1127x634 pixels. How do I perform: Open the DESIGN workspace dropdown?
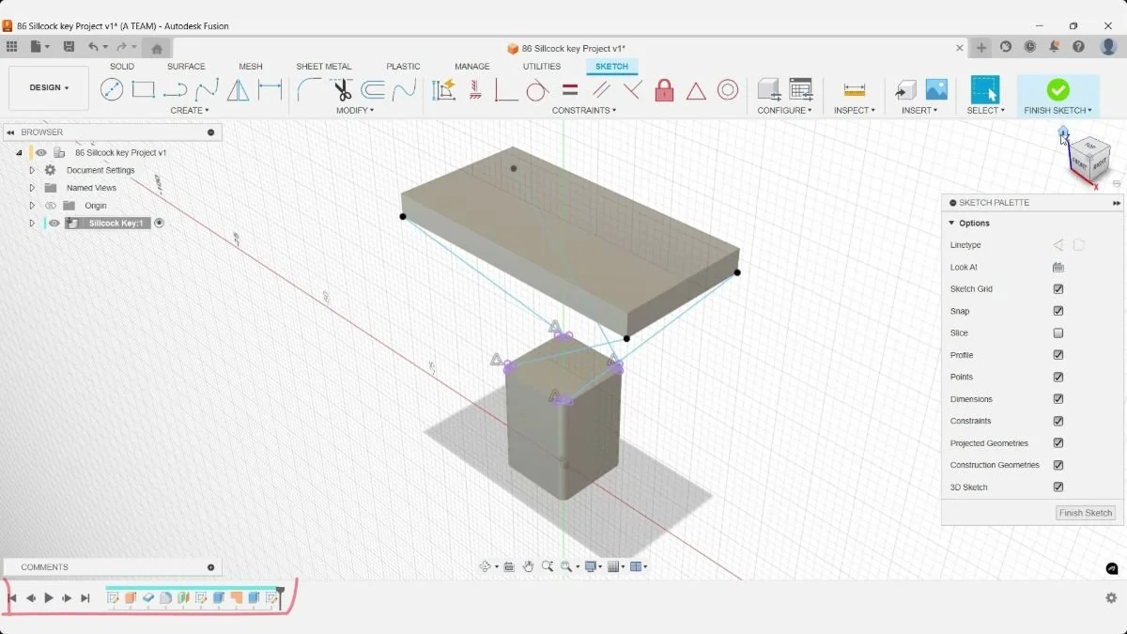point(49,88)
